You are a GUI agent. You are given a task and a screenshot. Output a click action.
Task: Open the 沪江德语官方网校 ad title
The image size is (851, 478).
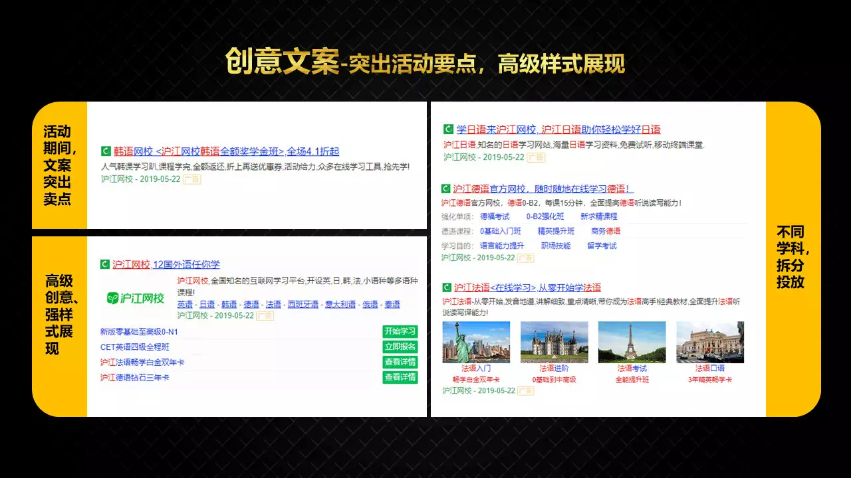543,189
